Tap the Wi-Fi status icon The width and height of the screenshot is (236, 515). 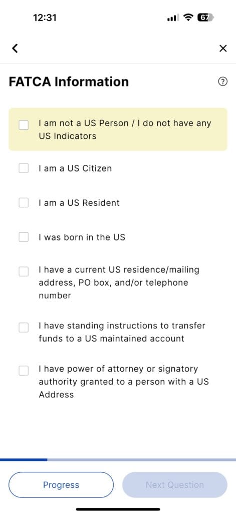coord(188,18)
